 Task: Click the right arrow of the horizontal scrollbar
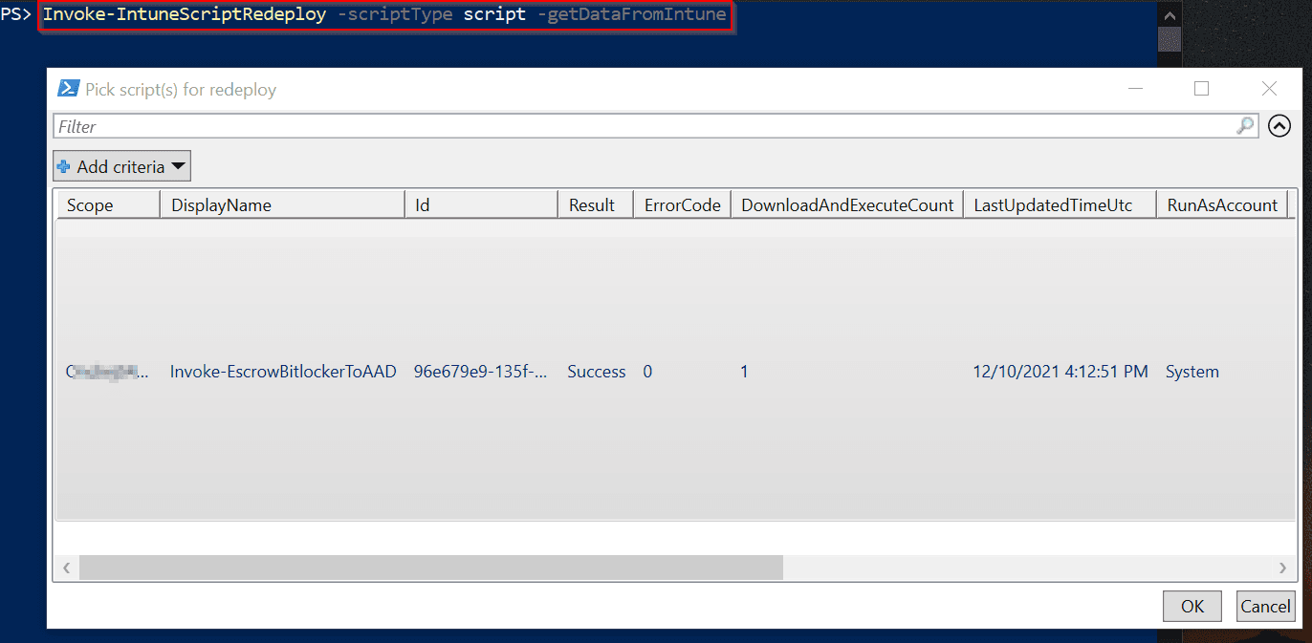pos(1280,567)
